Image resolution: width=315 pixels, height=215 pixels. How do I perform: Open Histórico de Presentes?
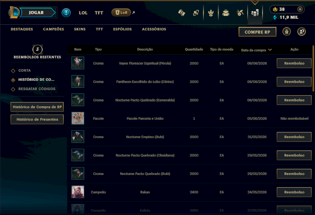[x=37, y=119]
